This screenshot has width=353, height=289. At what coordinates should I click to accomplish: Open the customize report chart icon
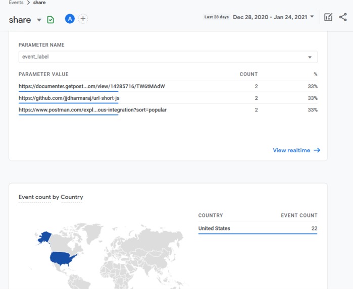pos(328,17)
